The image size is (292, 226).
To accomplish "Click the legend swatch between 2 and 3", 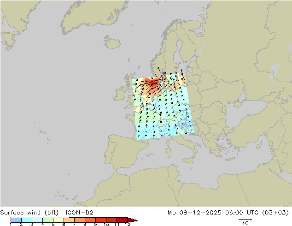I will click(27, 220).
